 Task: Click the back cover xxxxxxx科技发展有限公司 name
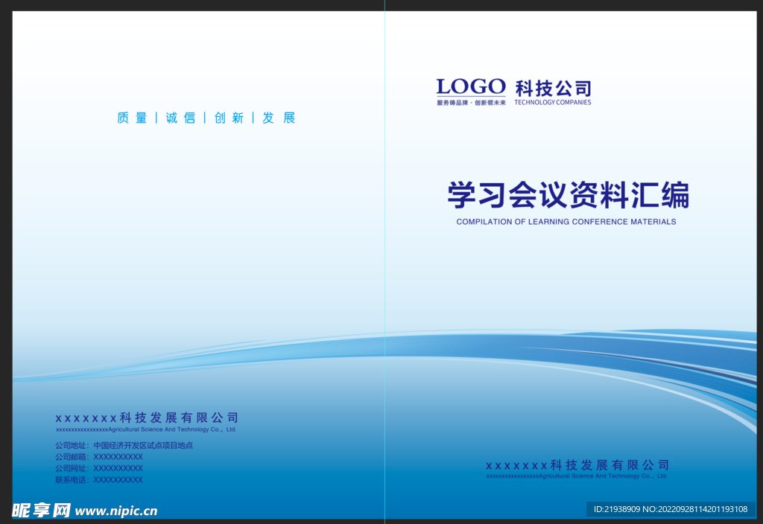[147, 418]
